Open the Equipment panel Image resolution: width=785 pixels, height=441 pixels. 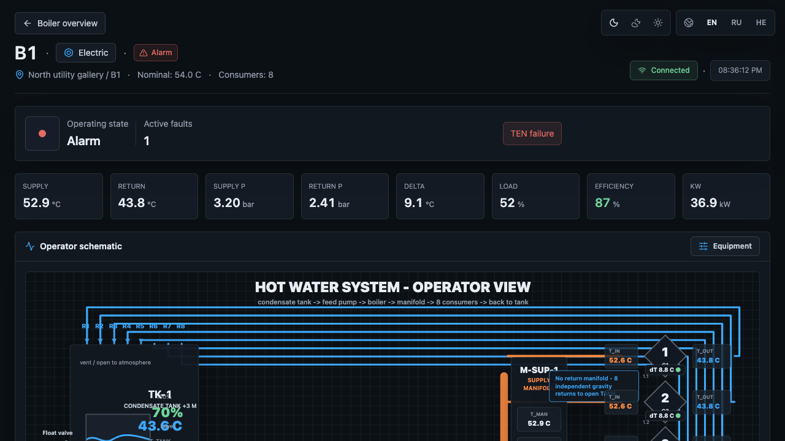tap(725, 246)
